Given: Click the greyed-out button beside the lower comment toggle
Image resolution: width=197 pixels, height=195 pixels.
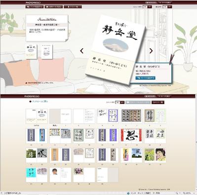Looking at the screenshot, I should click(x=138, y=102).
